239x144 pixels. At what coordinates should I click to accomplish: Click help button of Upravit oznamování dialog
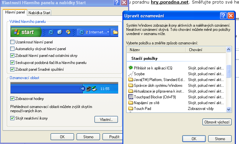[x=223, y=16]
